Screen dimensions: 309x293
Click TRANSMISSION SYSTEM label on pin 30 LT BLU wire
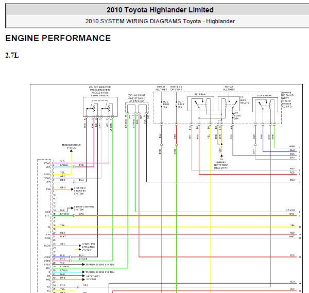100,272
